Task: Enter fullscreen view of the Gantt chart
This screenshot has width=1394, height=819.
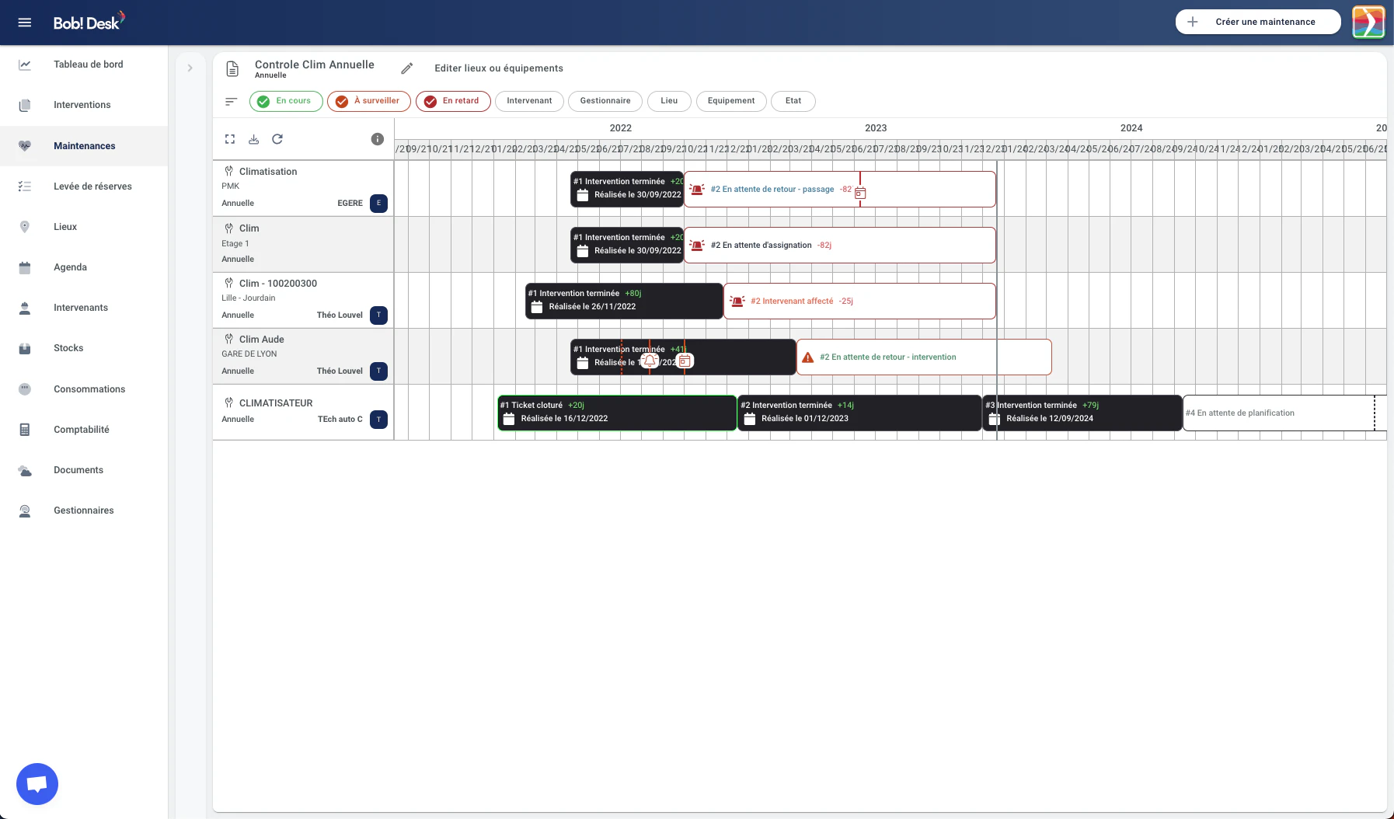Action: point(230,139)
